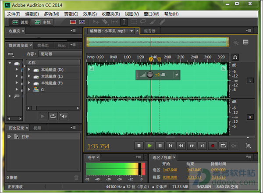Stop playback
Image resolution: width=263 pixels, height=193 pixels.
pos(139,146)
